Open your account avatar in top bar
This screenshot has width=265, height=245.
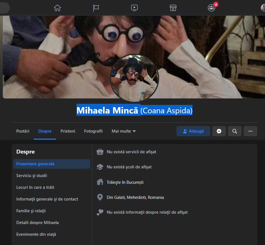coord(263,8)
